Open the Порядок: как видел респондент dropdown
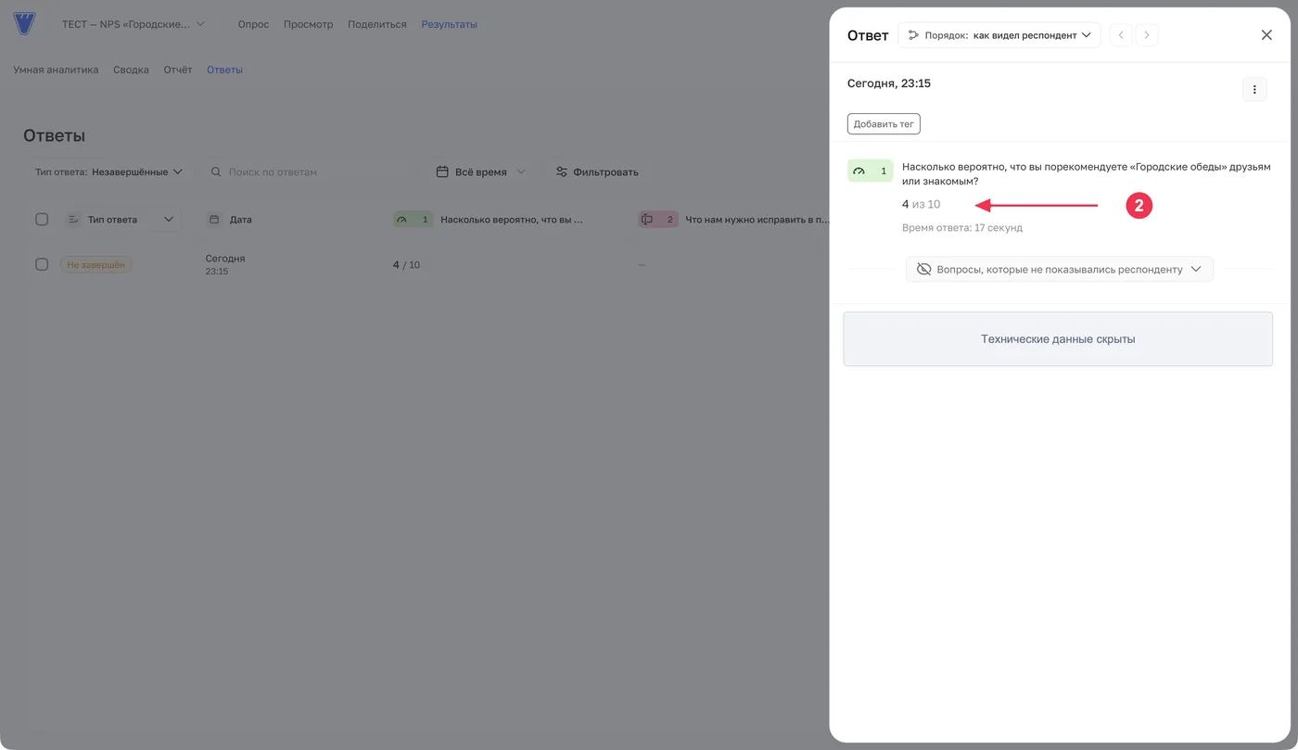The image size is (1298, 750). coord(999,35)
